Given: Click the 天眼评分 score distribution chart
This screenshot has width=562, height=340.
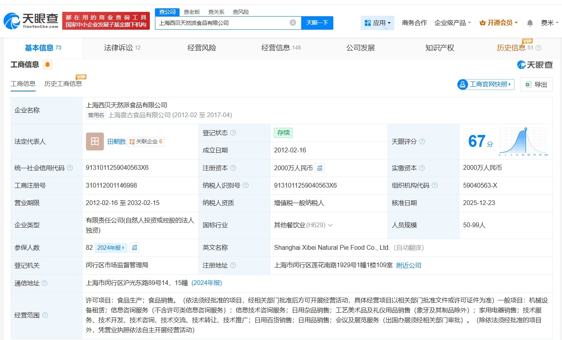Looking at the screenshot, I should pos(523,141).
